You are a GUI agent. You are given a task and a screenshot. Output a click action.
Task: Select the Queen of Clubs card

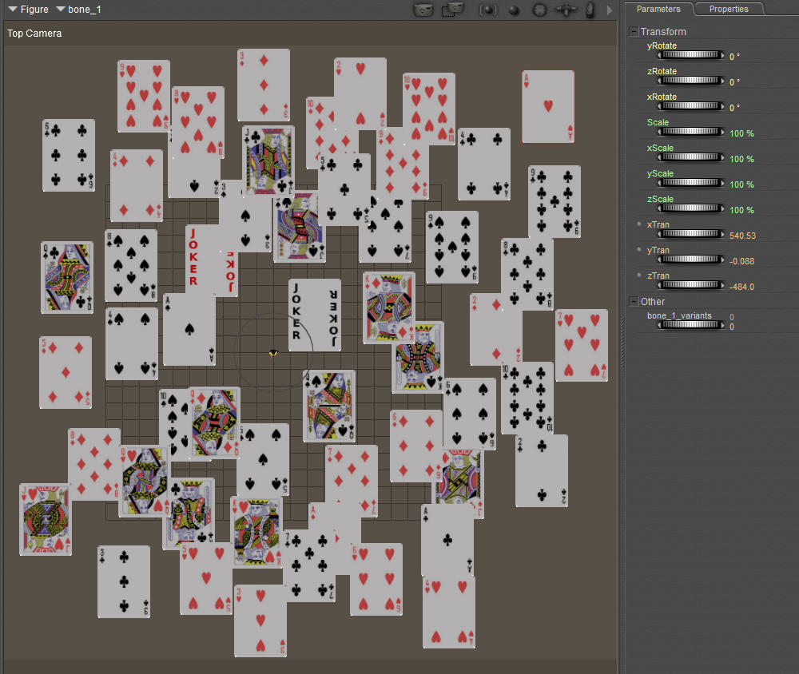[67, 277]
